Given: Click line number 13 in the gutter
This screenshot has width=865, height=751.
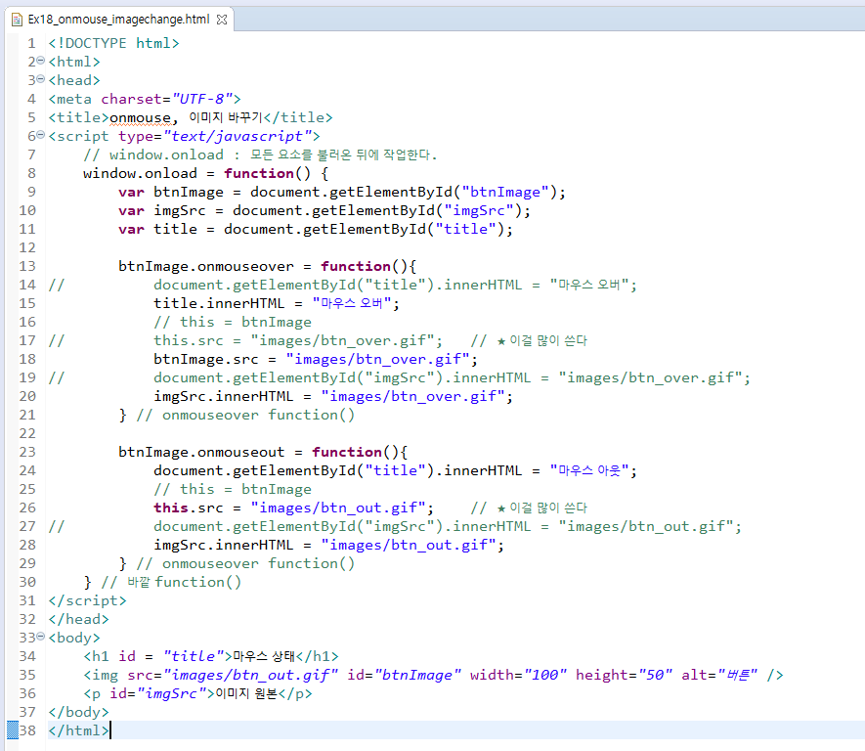Looking at the screenshot, I should pyautogui.click(x=27, y=266).
